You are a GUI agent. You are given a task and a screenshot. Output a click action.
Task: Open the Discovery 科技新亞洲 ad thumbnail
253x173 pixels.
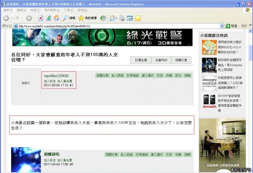click(209, 83)
